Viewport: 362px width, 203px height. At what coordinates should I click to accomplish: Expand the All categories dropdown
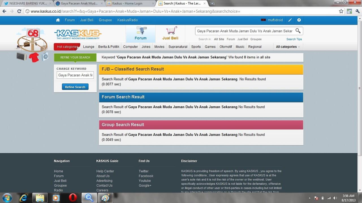coord(288,47)
